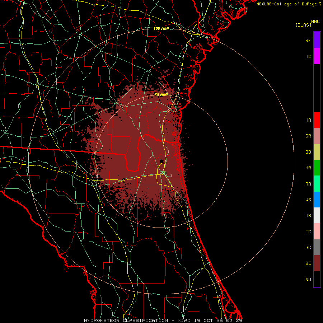Screen dimensions: 323x323
Task: Click the RF purple color swatch
Action: coord(317,40)
